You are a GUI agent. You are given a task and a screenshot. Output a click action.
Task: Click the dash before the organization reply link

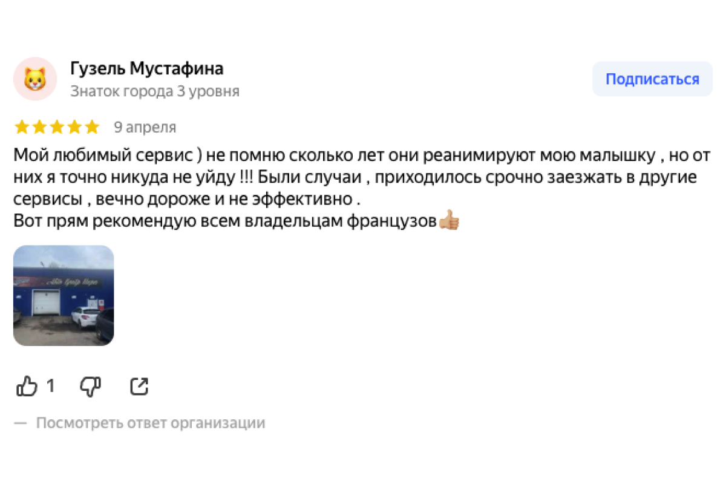pos(21,423)
